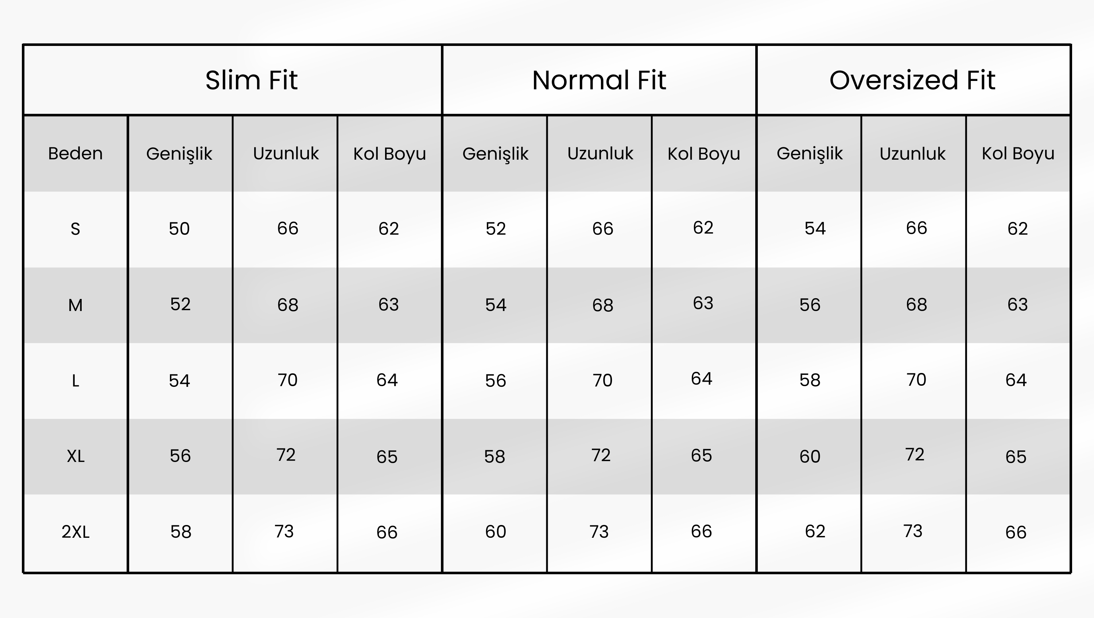Select the L size row label
This screenshot has width=1094, height=618.
(x=75, y=381)
